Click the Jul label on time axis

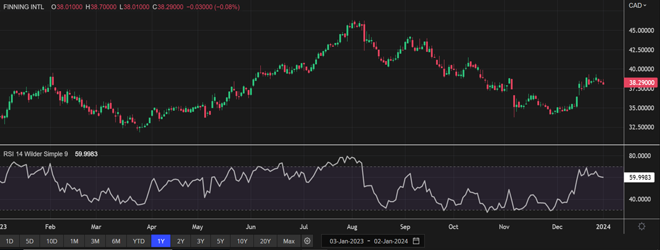303,227
